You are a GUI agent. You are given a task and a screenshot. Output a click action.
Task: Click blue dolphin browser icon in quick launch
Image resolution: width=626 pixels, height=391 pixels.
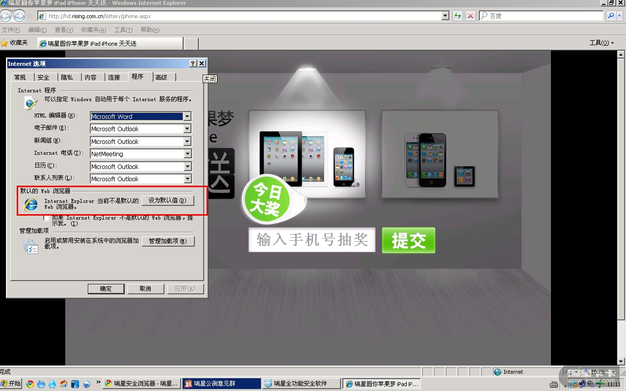(41, 384)
